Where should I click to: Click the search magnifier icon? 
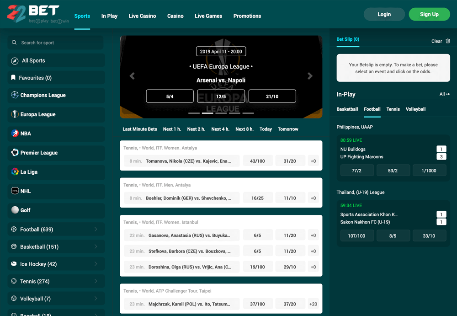pyautogui.click(x=14, y=43)
